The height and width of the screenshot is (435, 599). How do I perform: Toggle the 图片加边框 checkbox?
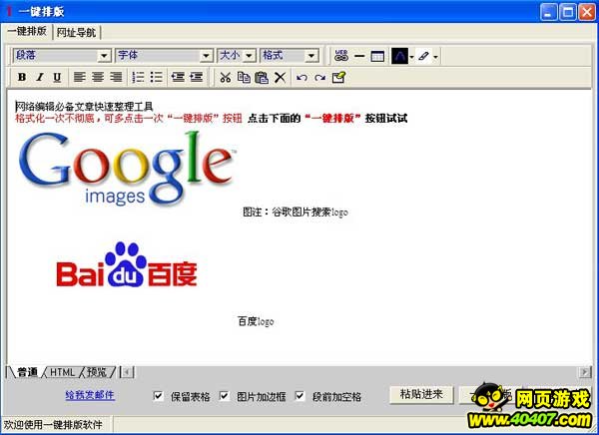pyautogui.click(x=224, y=396)
